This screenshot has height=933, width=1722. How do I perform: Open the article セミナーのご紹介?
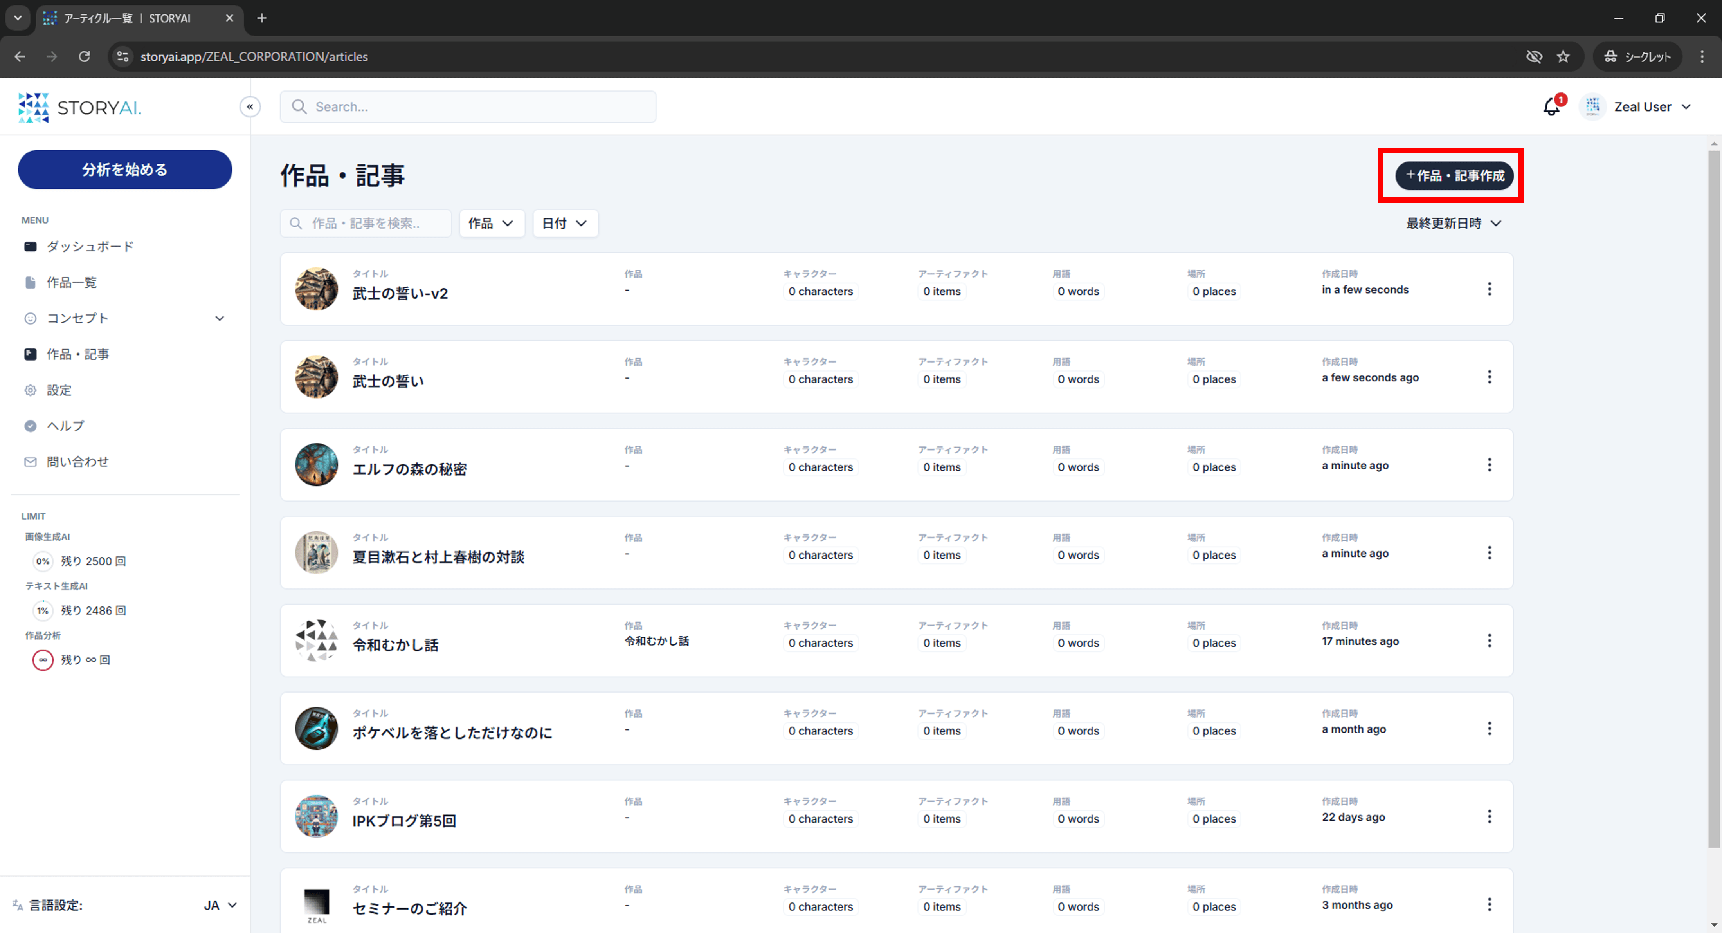click(x=410, y=909)
